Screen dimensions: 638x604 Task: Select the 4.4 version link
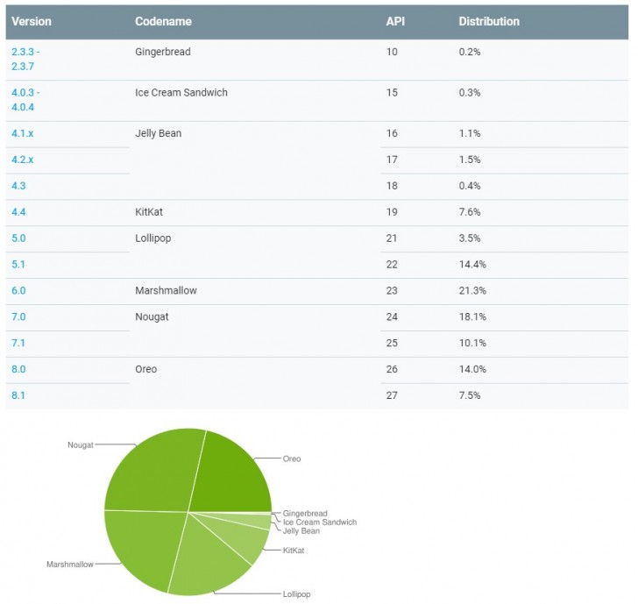pyautogui.click(x=18, y=212)
